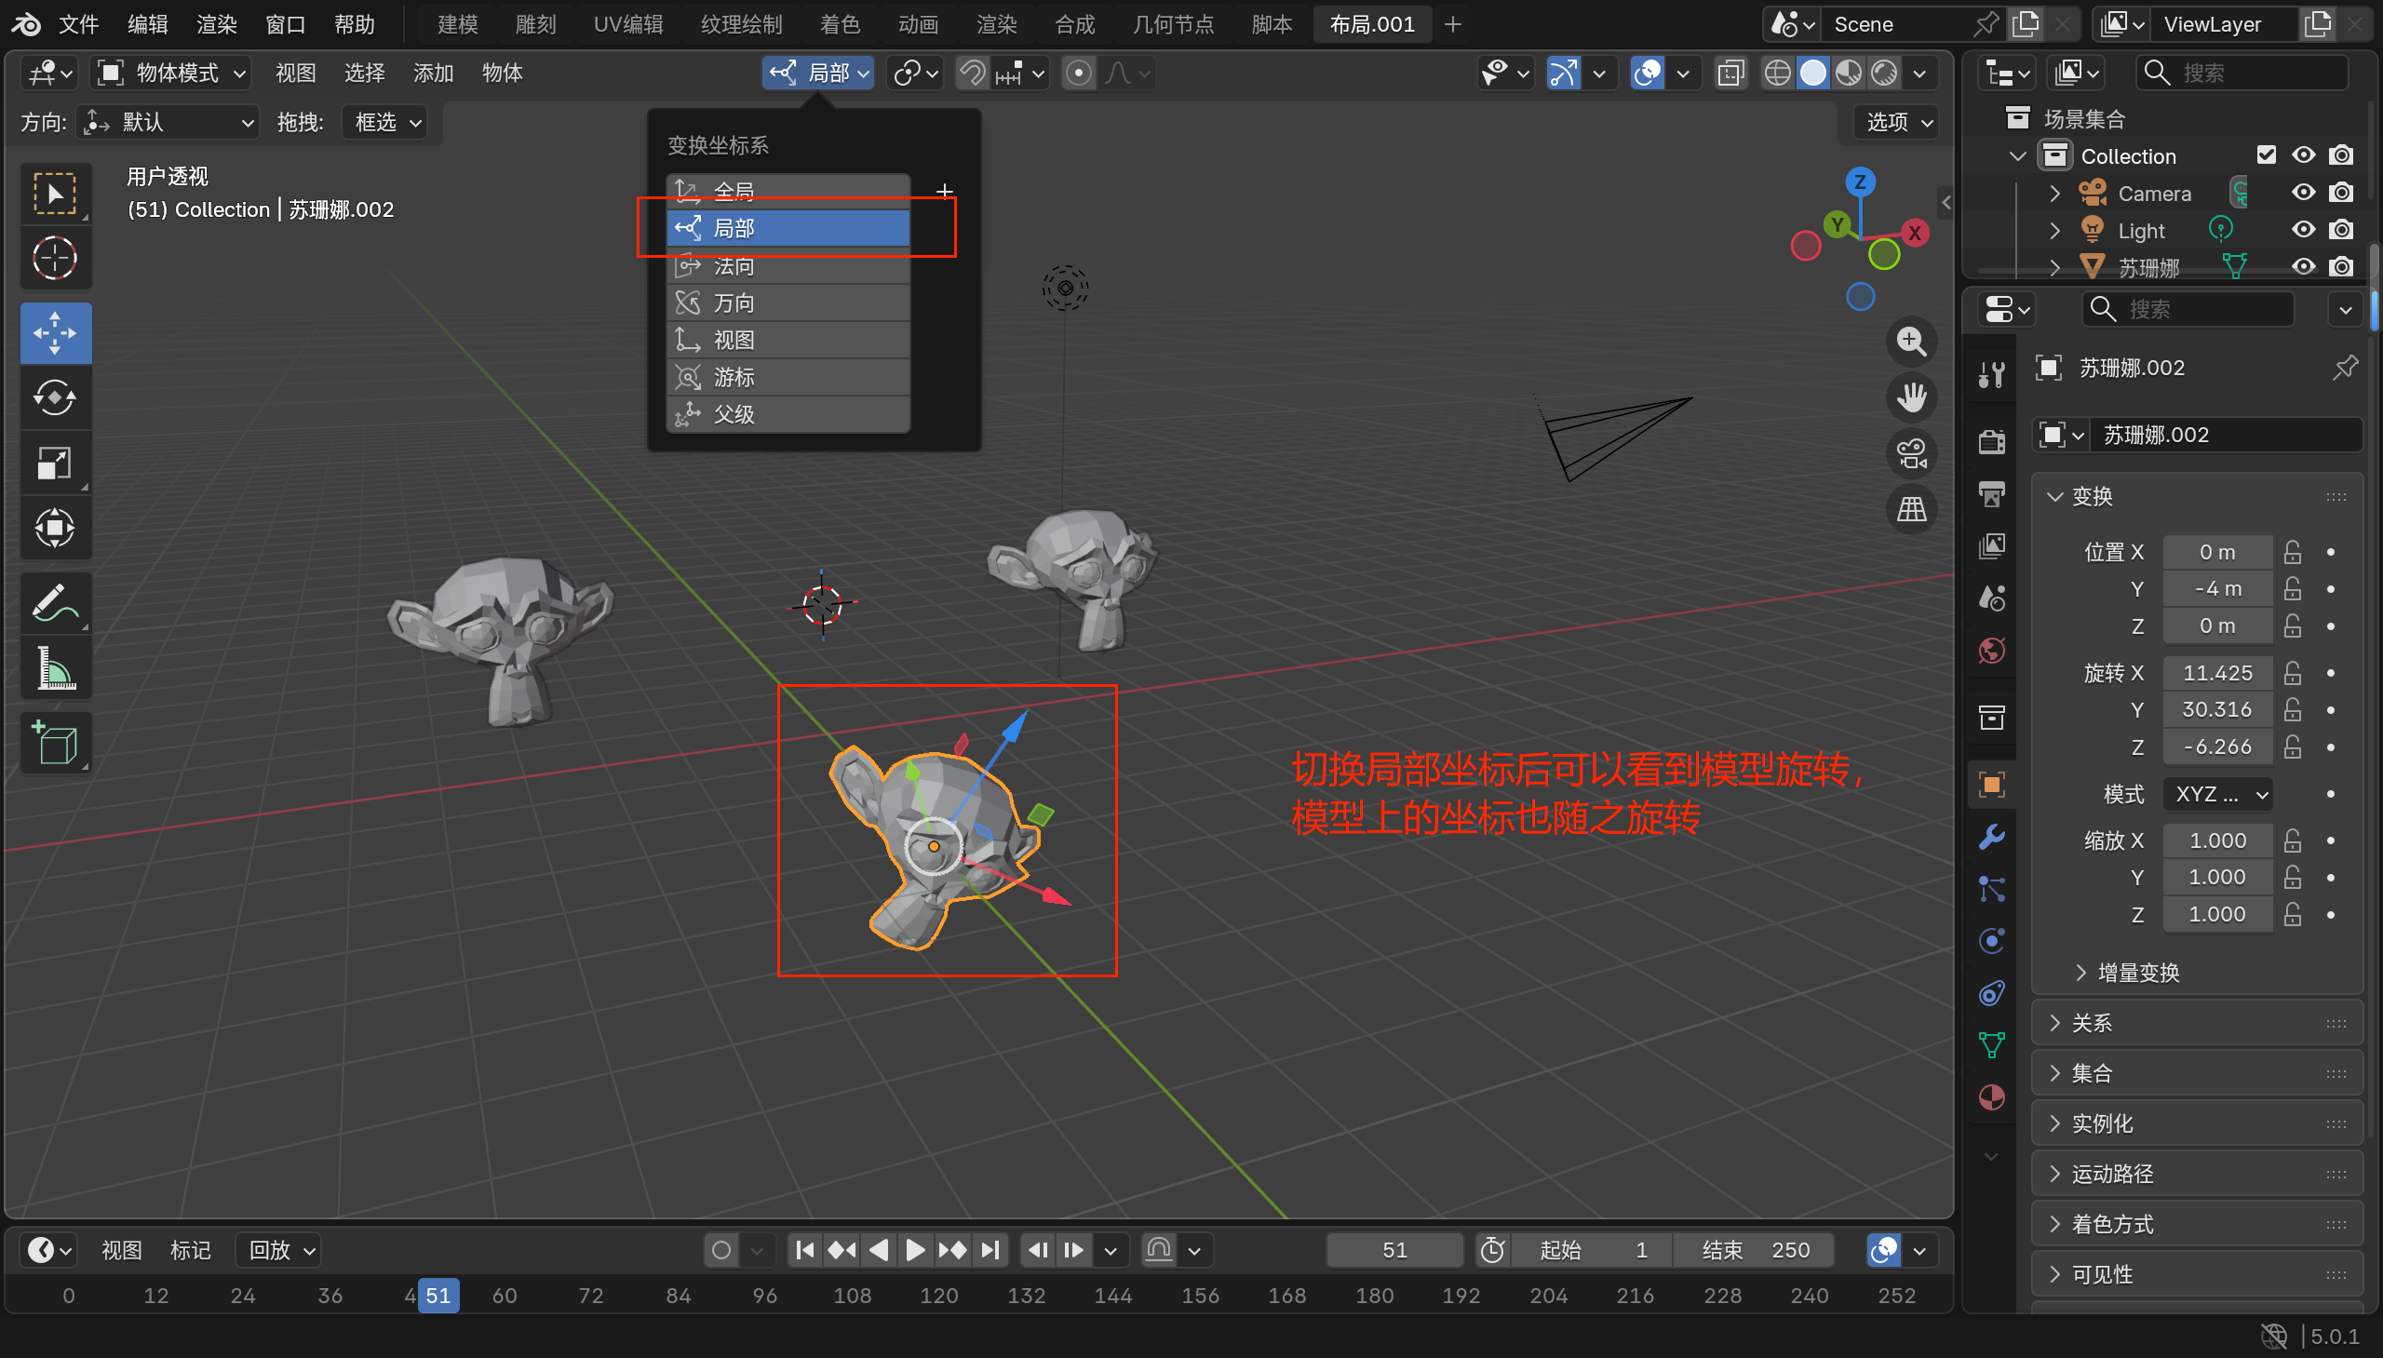Open the Modifiers wrench properties tab
The width and height of the screenshot is (2383, 1358).
point(1992,837)
